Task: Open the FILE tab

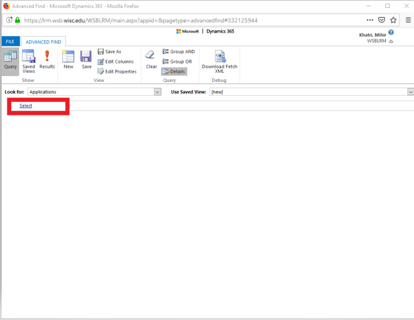Action: tap(10, 41)
